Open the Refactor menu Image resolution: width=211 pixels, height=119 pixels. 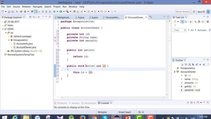pyautogui.click(x=26, y=7)
